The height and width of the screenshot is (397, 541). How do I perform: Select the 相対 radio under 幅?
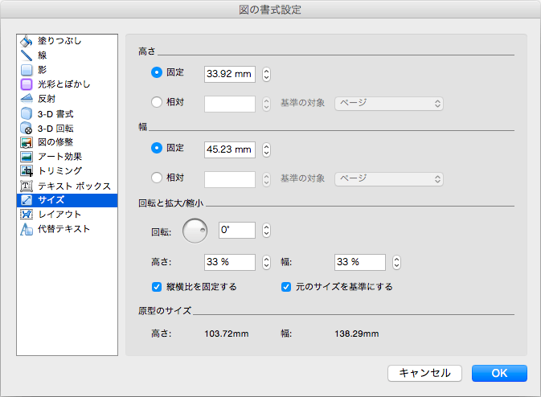click(x=157, y=178)
